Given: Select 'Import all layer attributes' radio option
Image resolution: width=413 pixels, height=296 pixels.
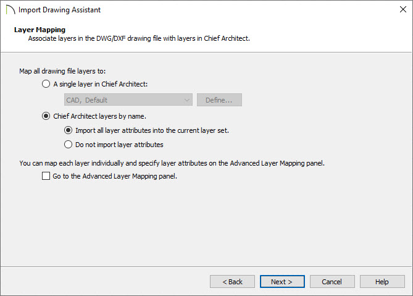Looking at the screenshot, I should 69,130.
